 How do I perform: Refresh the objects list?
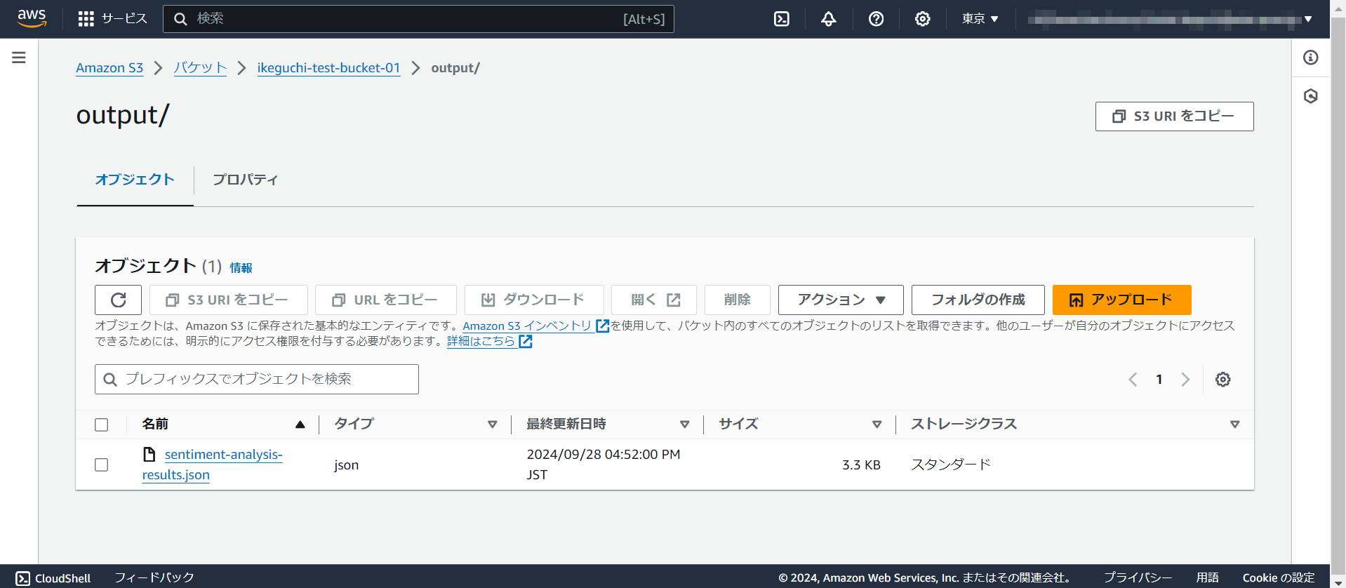click(118, 300)
